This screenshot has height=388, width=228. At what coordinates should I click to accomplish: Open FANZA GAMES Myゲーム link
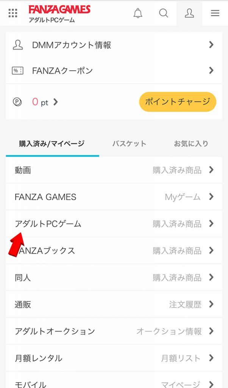tap(114, 197)
